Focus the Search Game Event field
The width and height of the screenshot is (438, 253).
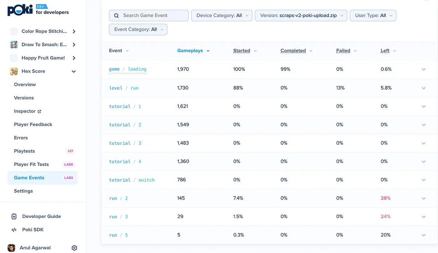click(149, 16)
